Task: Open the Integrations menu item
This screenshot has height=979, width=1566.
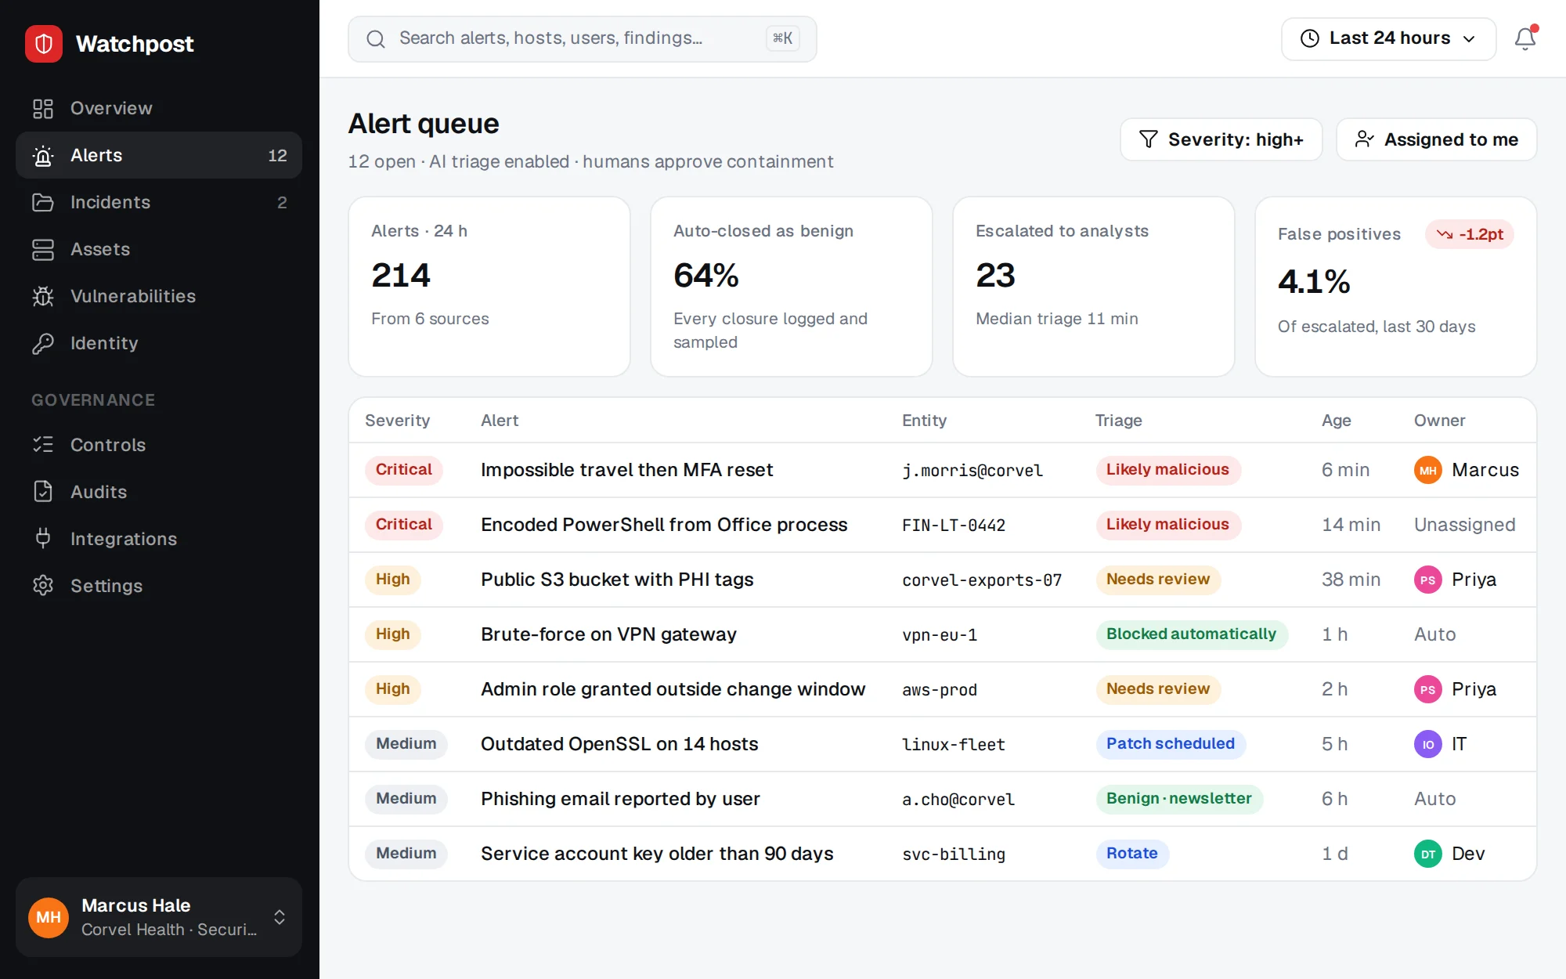Action: 159,539
